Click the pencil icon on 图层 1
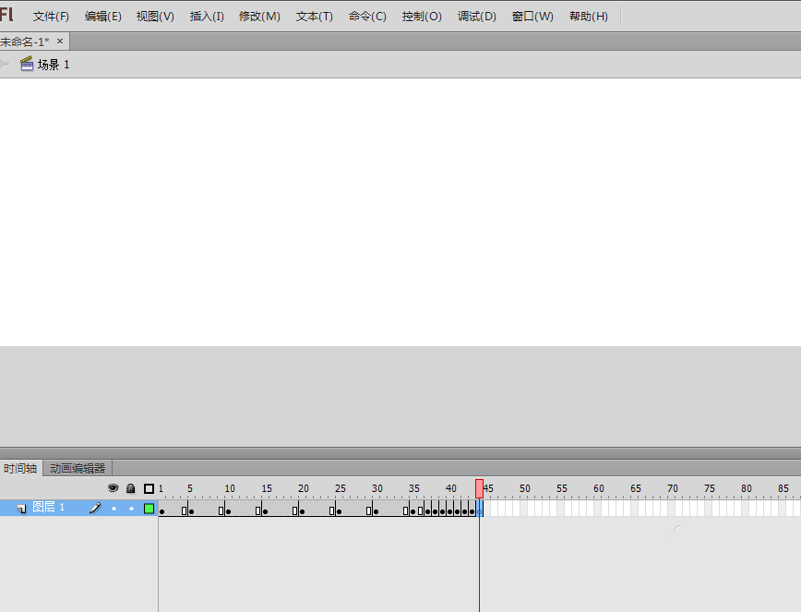801x612 pixels. (95, 508)
